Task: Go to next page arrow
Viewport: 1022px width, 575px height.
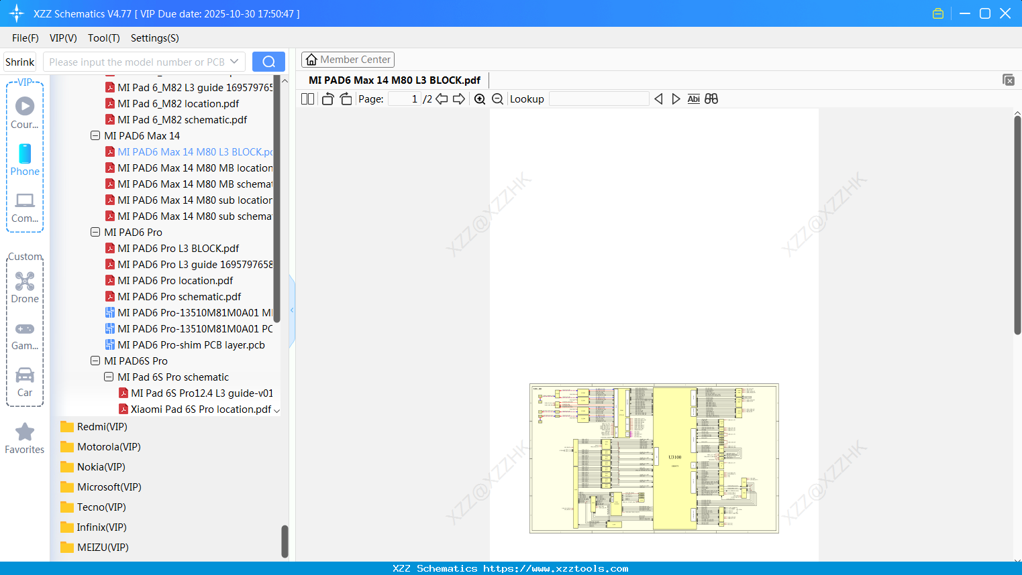Action: coord(459,99)
